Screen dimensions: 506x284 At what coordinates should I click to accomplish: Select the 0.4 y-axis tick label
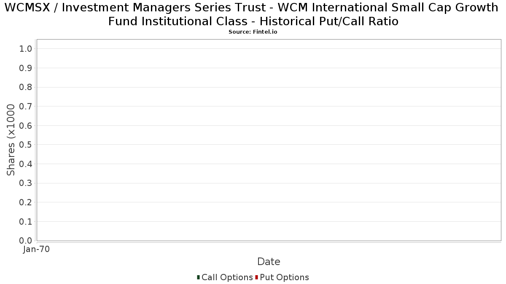coord(26,164)
